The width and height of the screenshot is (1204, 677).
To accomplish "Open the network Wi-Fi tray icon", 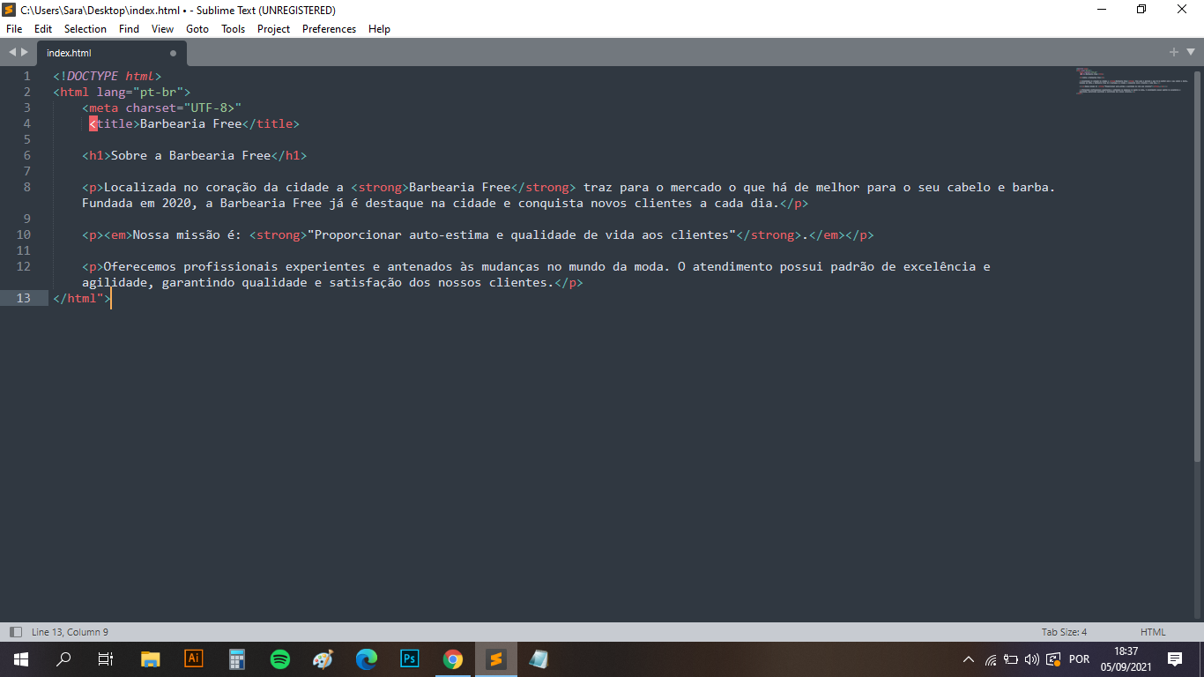I will pyautogui.click(x=991, y=659).
